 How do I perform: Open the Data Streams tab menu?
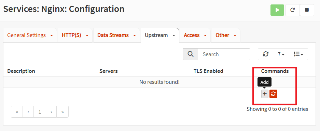[x=116, y=35]
